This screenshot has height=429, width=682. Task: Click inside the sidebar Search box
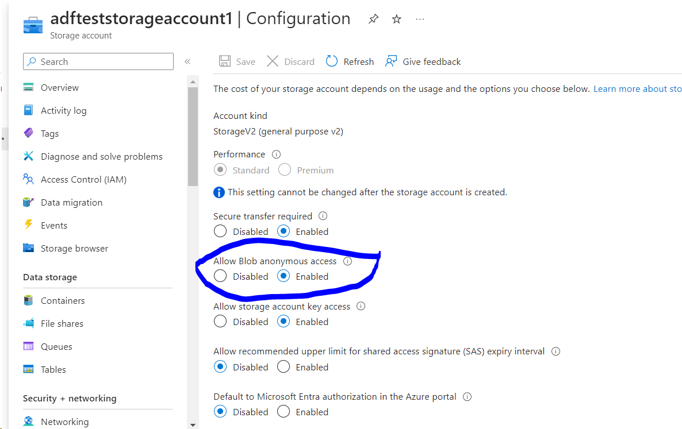click(x=98, y=61)
